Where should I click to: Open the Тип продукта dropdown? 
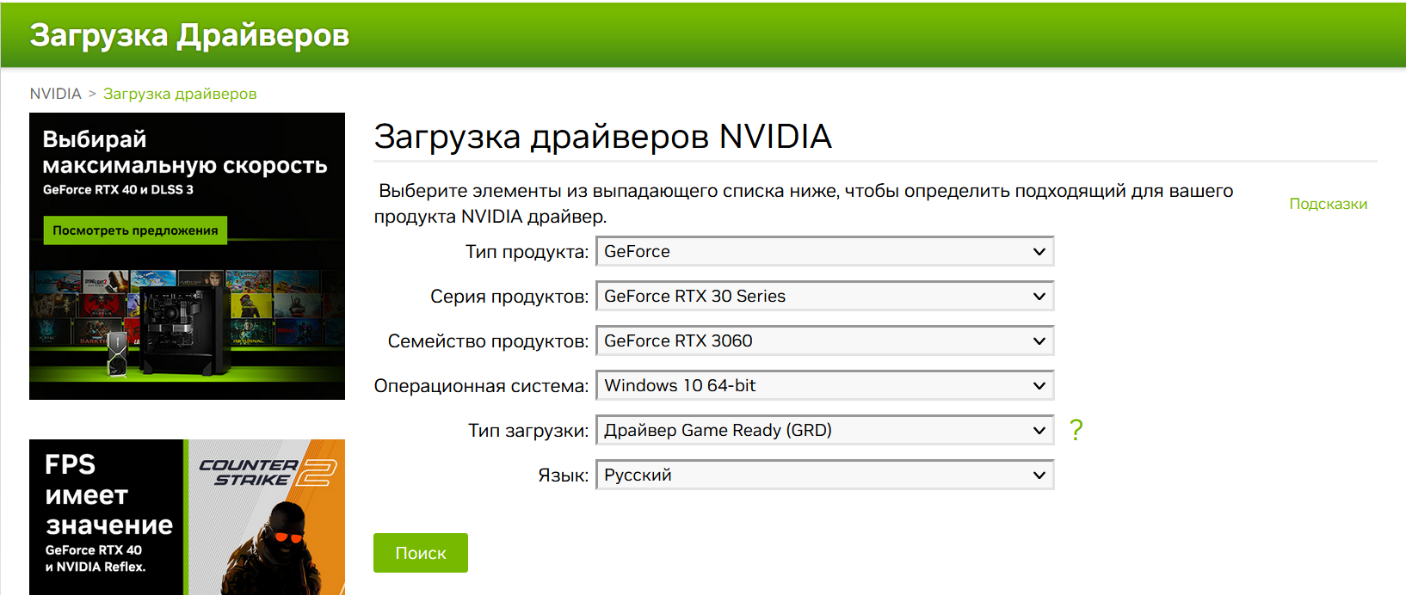pyautogui.click(x=823, y=252)
